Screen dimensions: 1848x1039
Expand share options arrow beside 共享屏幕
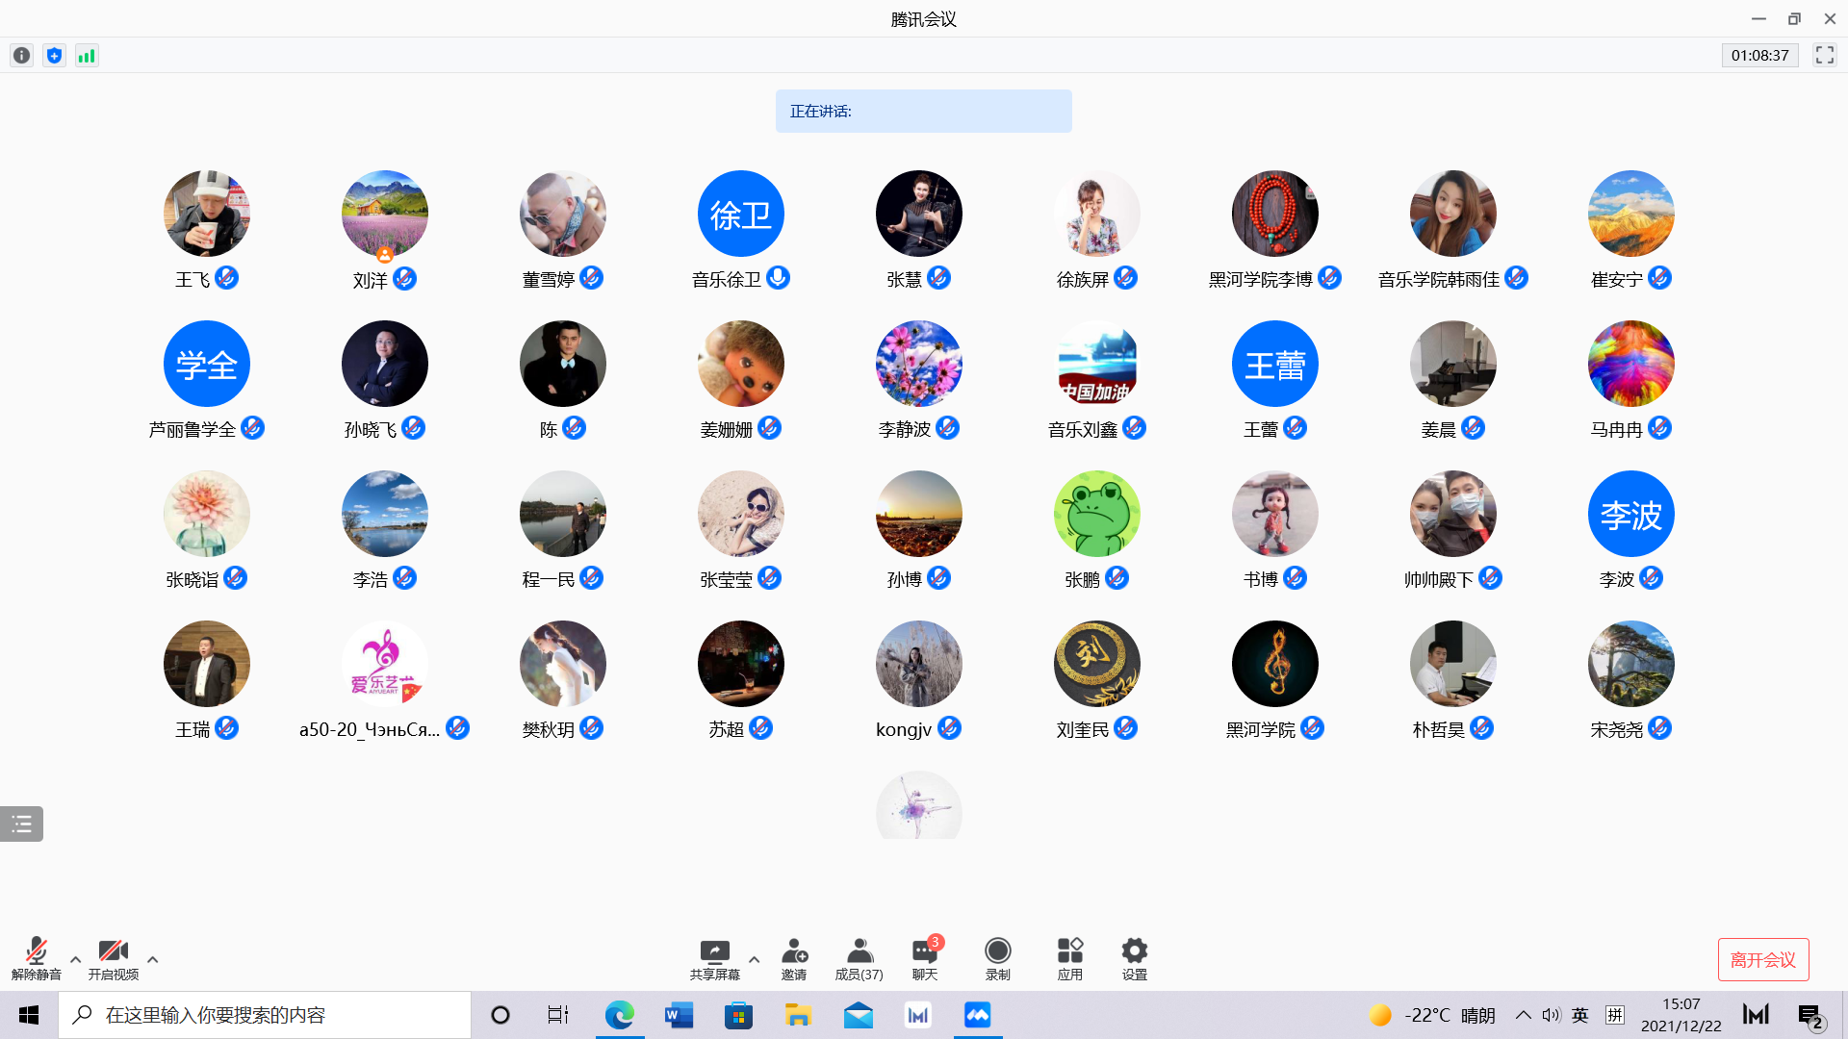point(754,959)
